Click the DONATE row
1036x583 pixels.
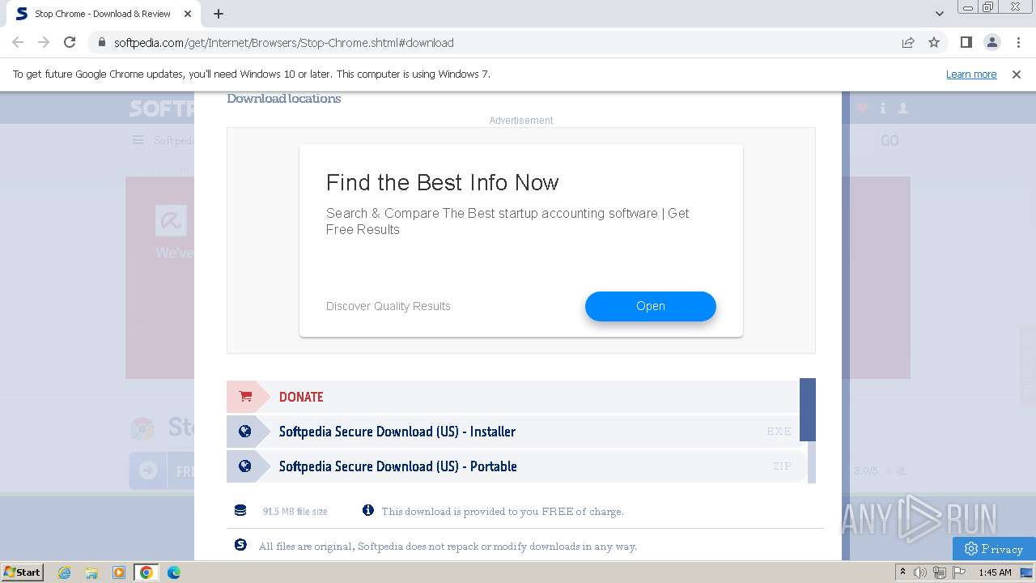513,397
